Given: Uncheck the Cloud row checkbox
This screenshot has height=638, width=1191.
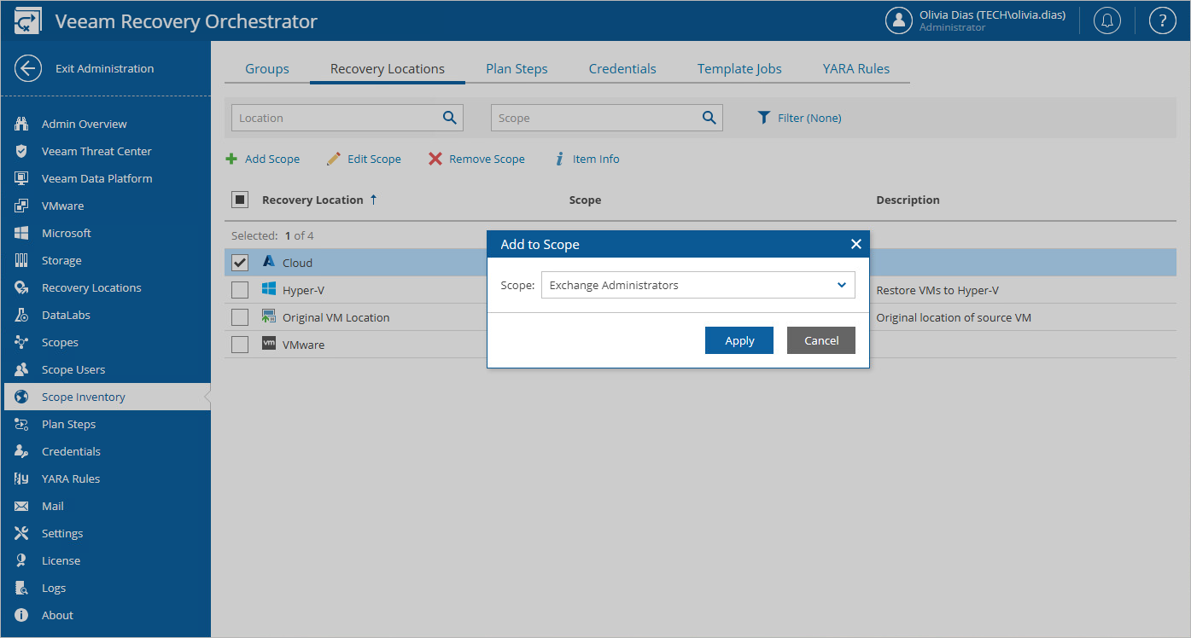Looking at the screenshot, I should (240, 263).
